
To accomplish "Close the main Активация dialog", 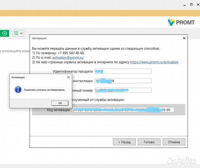I will pos(184,38).
